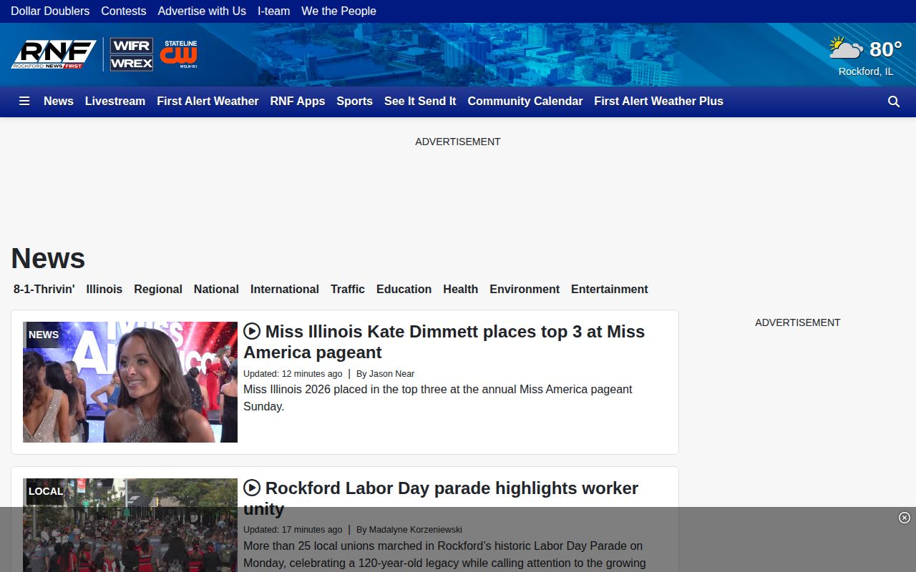The image size is (916, 572).
Task: Play the Miss Illinois video icon
Action: click(252, 331)
